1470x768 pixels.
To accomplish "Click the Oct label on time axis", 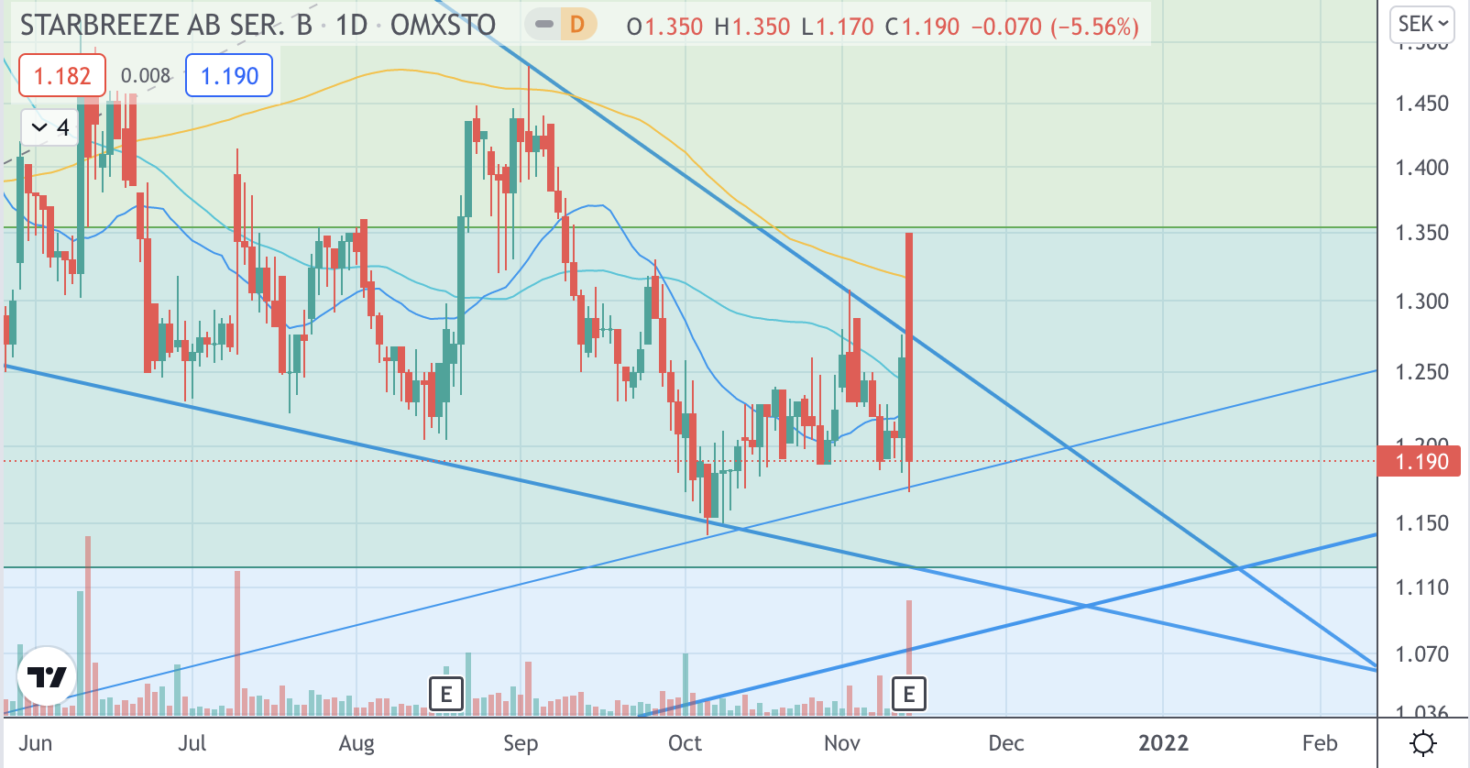I will click(685, 743).
